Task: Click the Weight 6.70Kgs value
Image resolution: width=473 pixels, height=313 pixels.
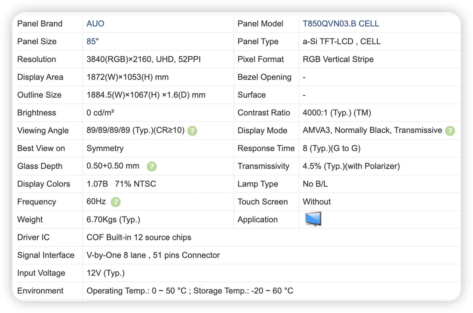Action: [x=113, y=219]
